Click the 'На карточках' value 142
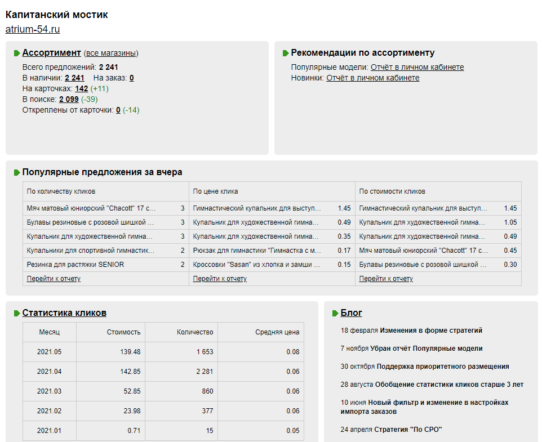Screen dimensions: 542x442 click(x=81, y=89)
